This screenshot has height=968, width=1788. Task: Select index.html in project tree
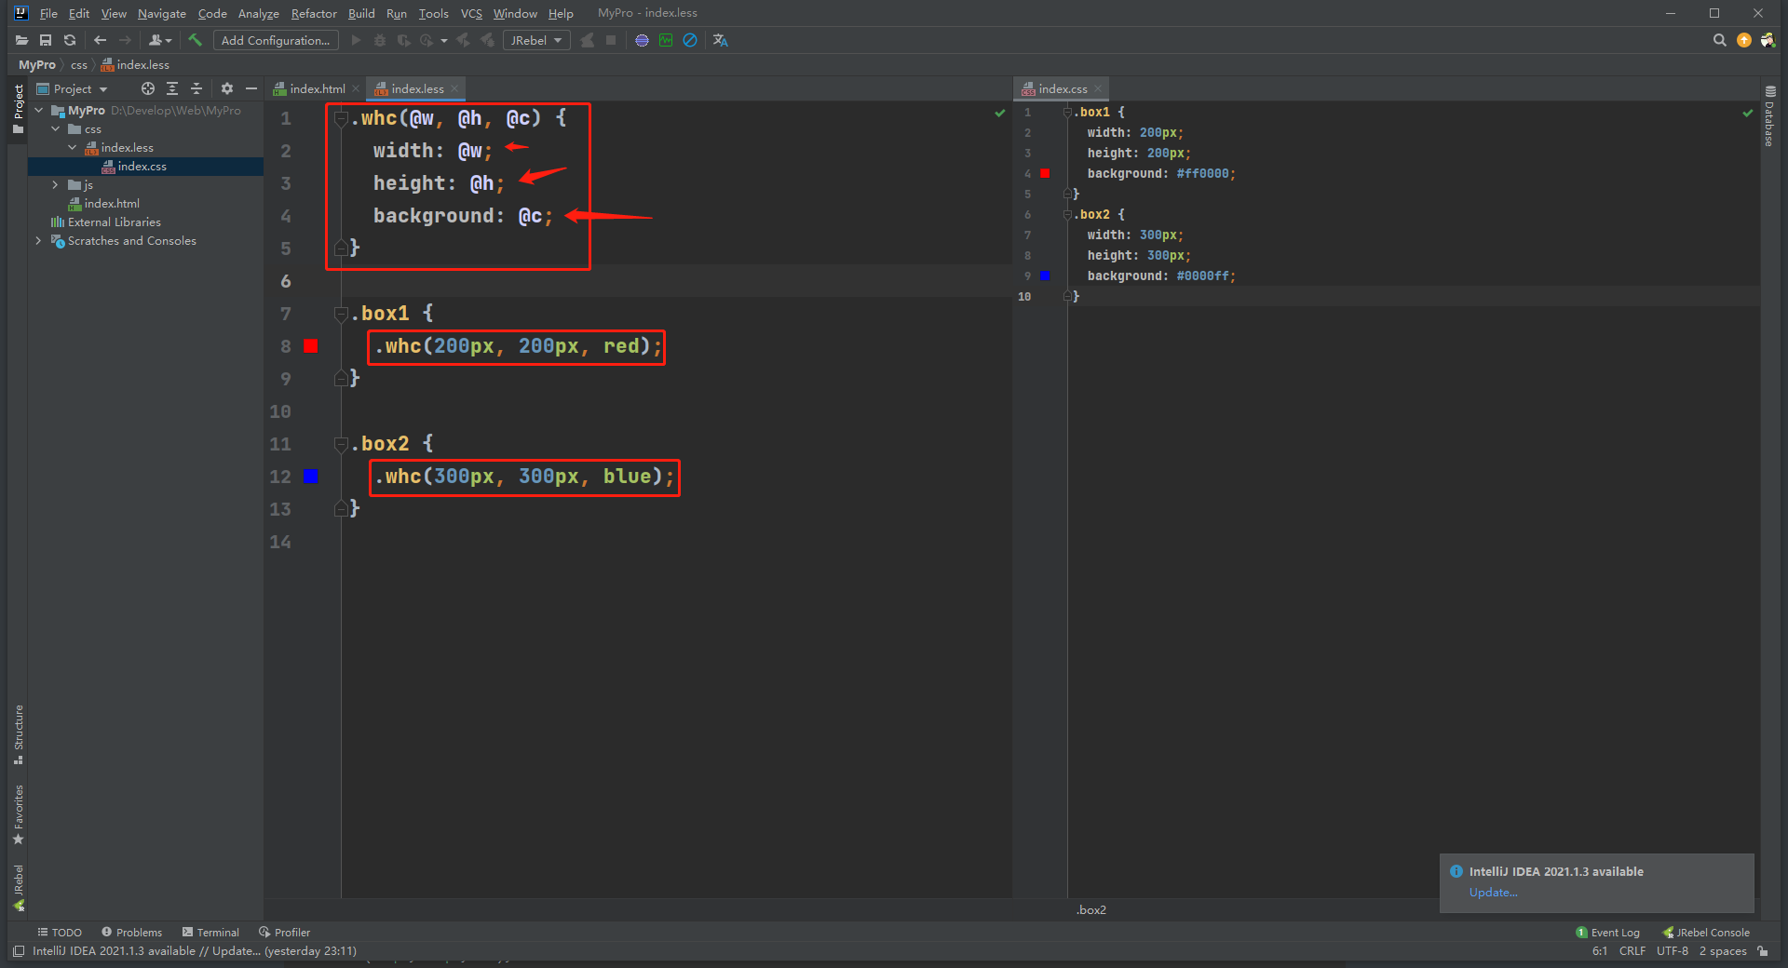click(x=112, y=203)
